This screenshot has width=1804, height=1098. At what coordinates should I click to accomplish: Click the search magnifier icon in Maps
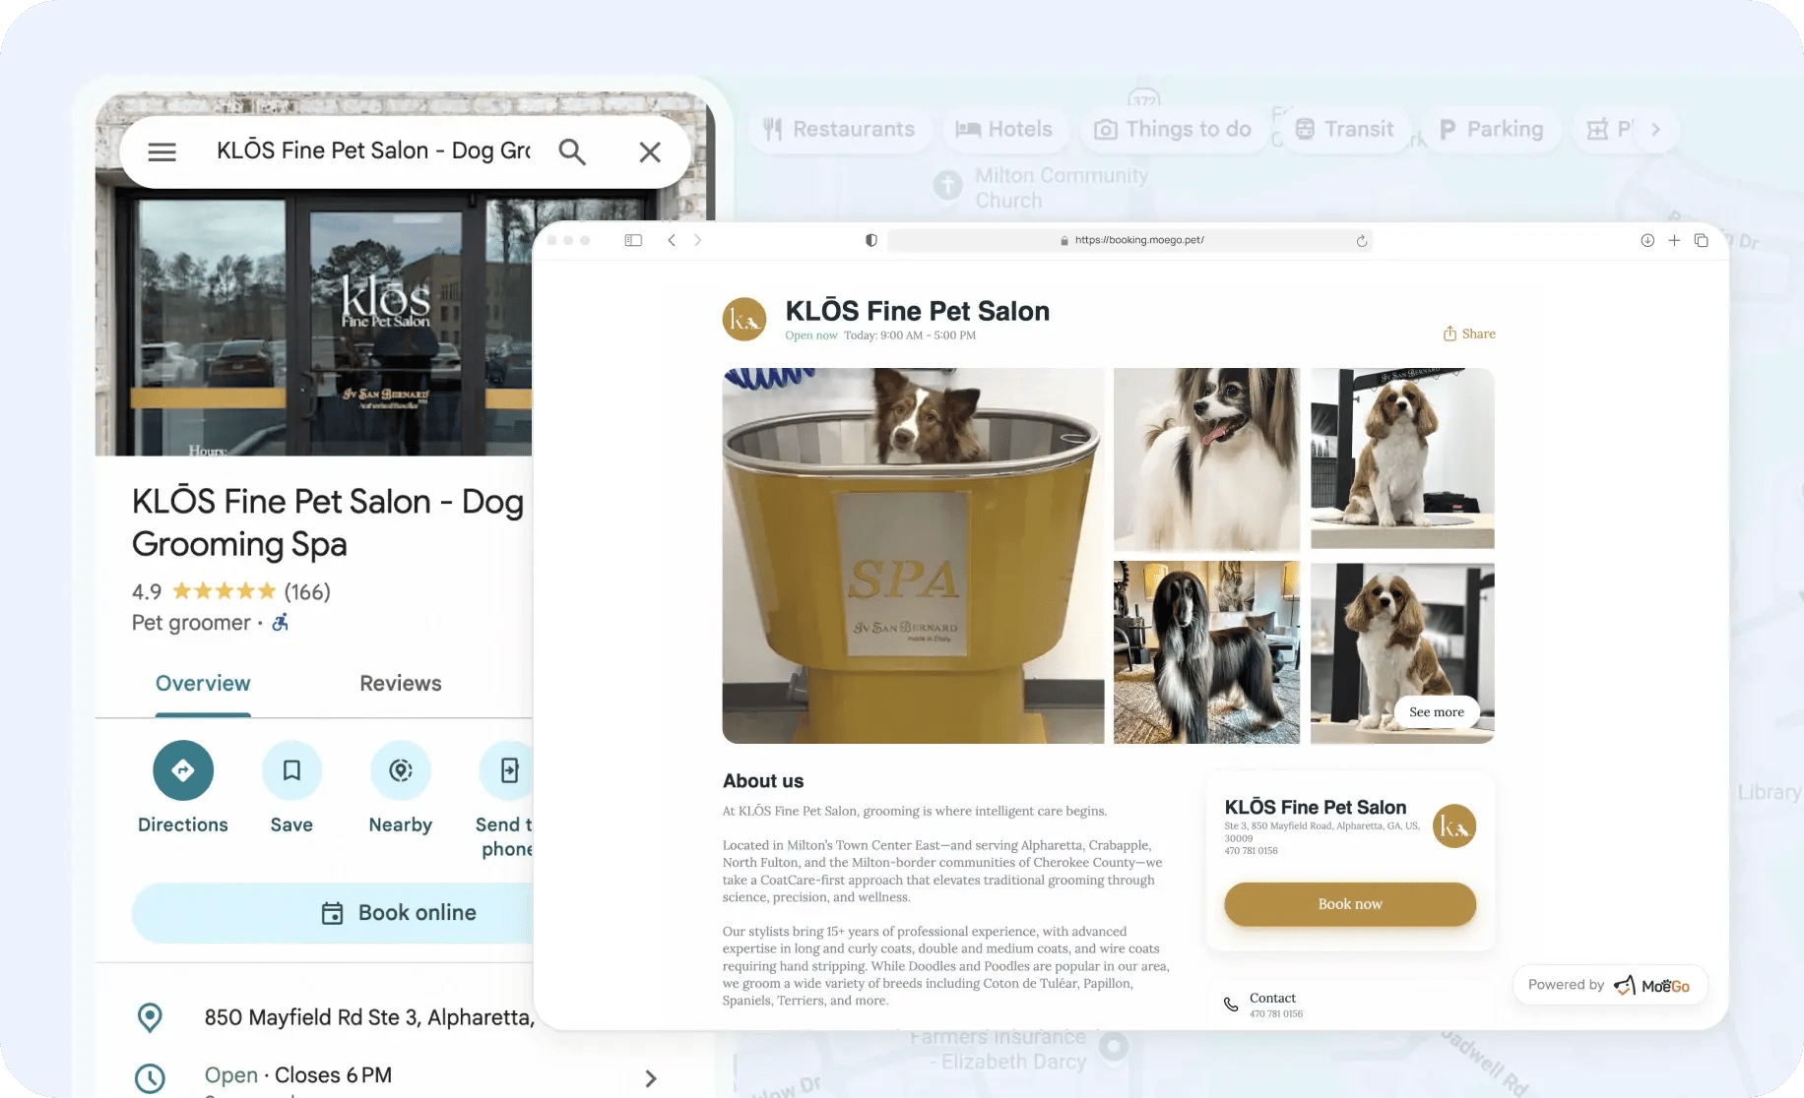572,152
